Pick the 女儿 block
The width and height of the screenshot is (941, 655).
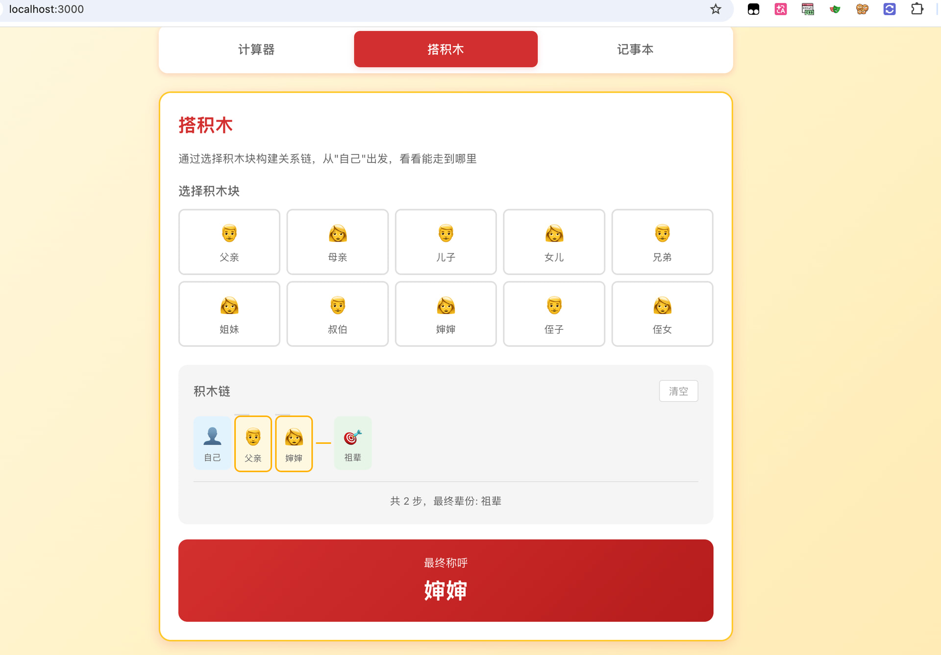pyautogui.click(x=554, y=242)
